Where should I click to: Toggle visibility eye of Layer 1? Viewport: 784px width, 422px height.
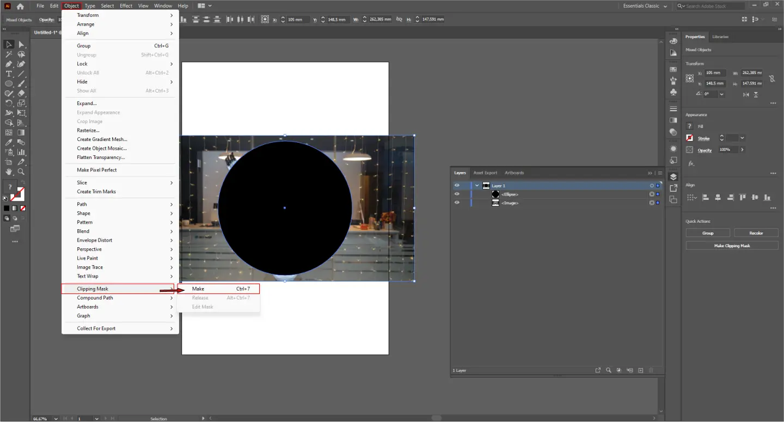tap(457, 186)
